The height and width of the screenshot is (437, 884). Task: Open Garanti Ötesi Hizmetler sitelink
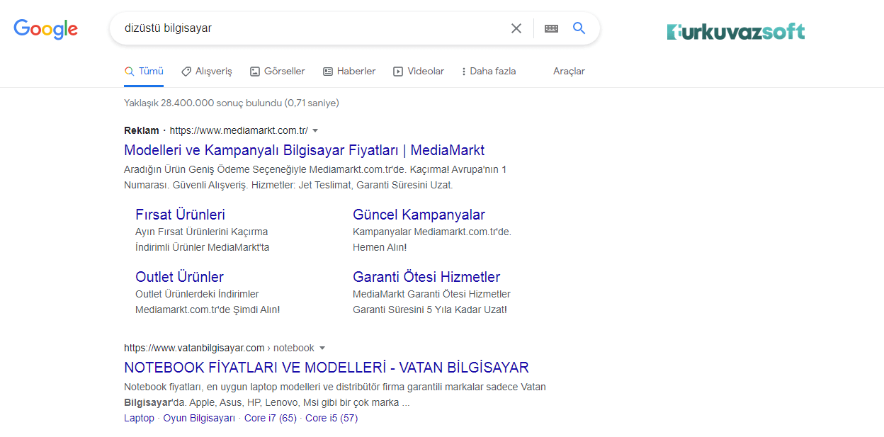click(426, 277)
